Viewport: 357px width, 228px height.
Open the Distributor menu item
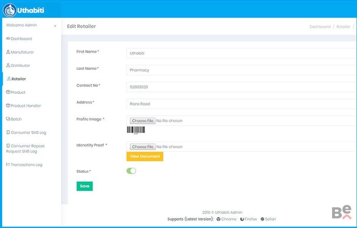coord(20,65)
